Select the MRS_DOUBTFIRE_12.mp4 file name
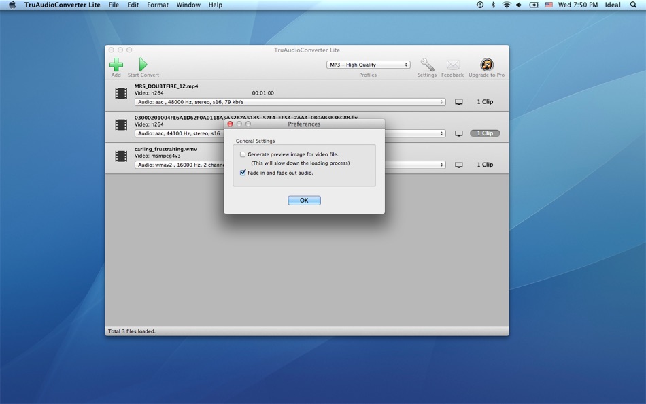 pos(166,86)
